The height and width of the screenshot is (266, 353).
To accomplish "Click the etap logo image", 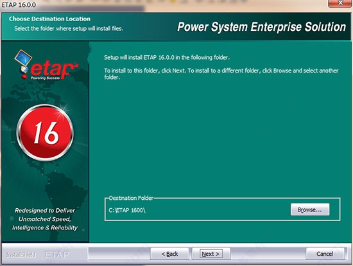I will coord(46,65).
